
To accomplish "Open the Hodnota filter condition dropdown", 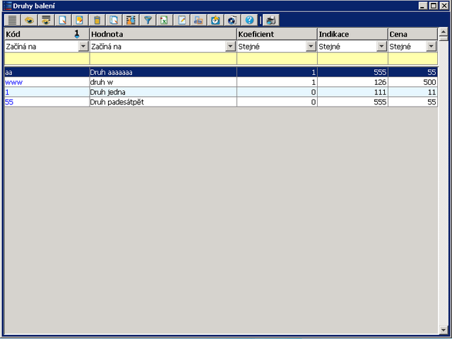I will 230,47.
